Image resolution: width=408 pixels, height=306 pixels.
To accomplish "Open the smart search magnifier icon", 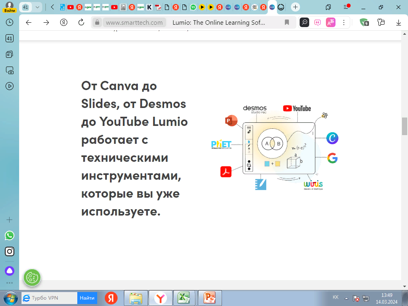I will 304,23.
